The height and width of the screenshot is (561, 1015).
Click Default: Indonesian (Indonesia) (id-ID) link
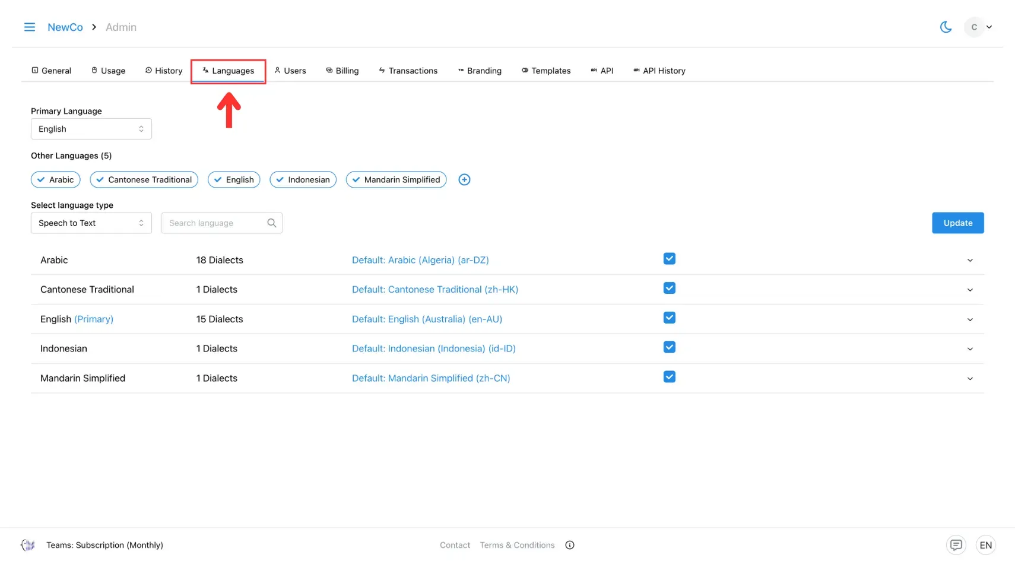tap(434, 348)
